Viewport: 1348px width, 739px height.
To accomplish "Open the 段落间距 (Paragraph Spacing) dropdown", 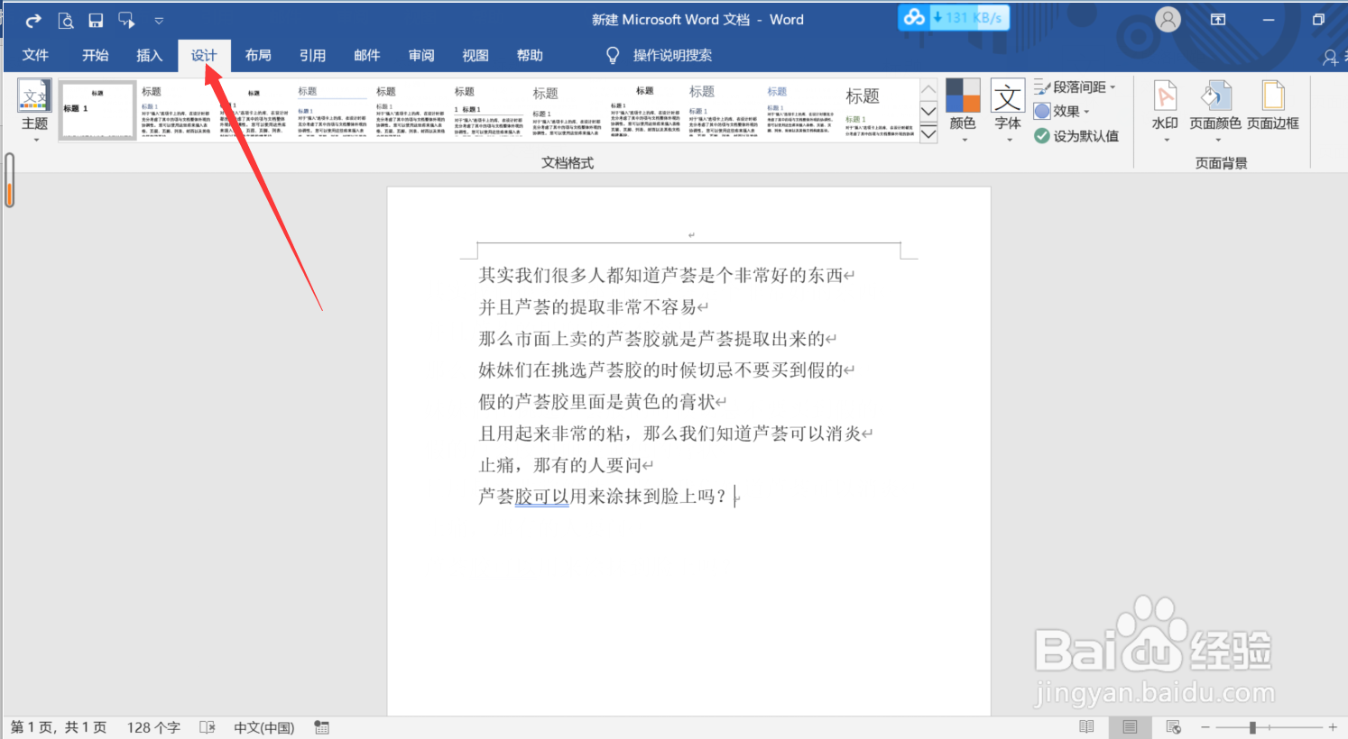I will [1076, 87].
